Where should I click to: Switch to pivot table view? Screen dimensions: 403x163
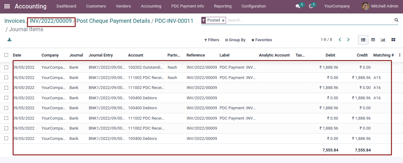373,40
